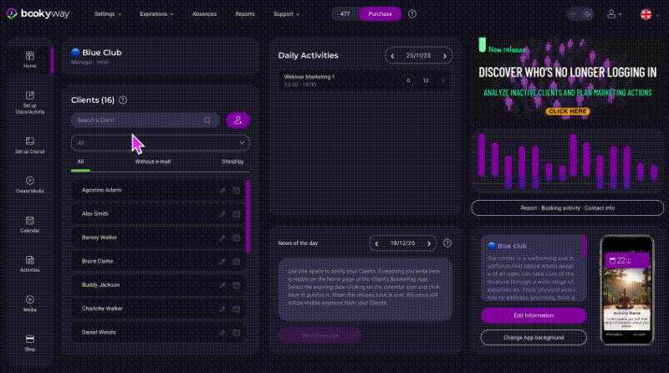Screen dimensions: 669x373
Task: Go to Calendar in the sidebar
Action: coord(30,223)
